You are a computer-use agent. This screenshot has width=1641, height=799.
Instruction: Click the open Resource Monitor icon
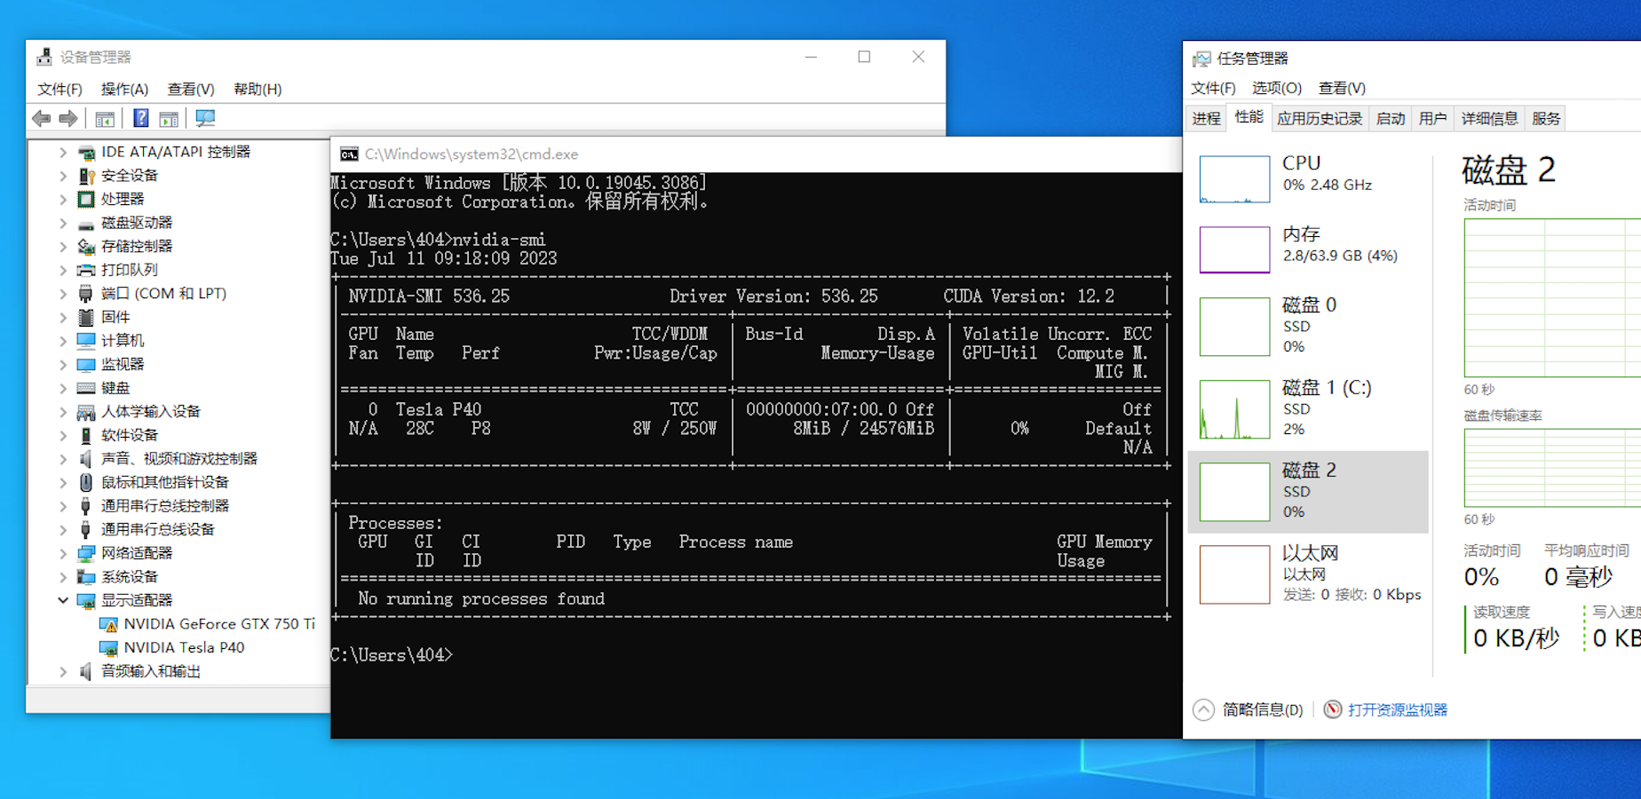(1332, 709)
